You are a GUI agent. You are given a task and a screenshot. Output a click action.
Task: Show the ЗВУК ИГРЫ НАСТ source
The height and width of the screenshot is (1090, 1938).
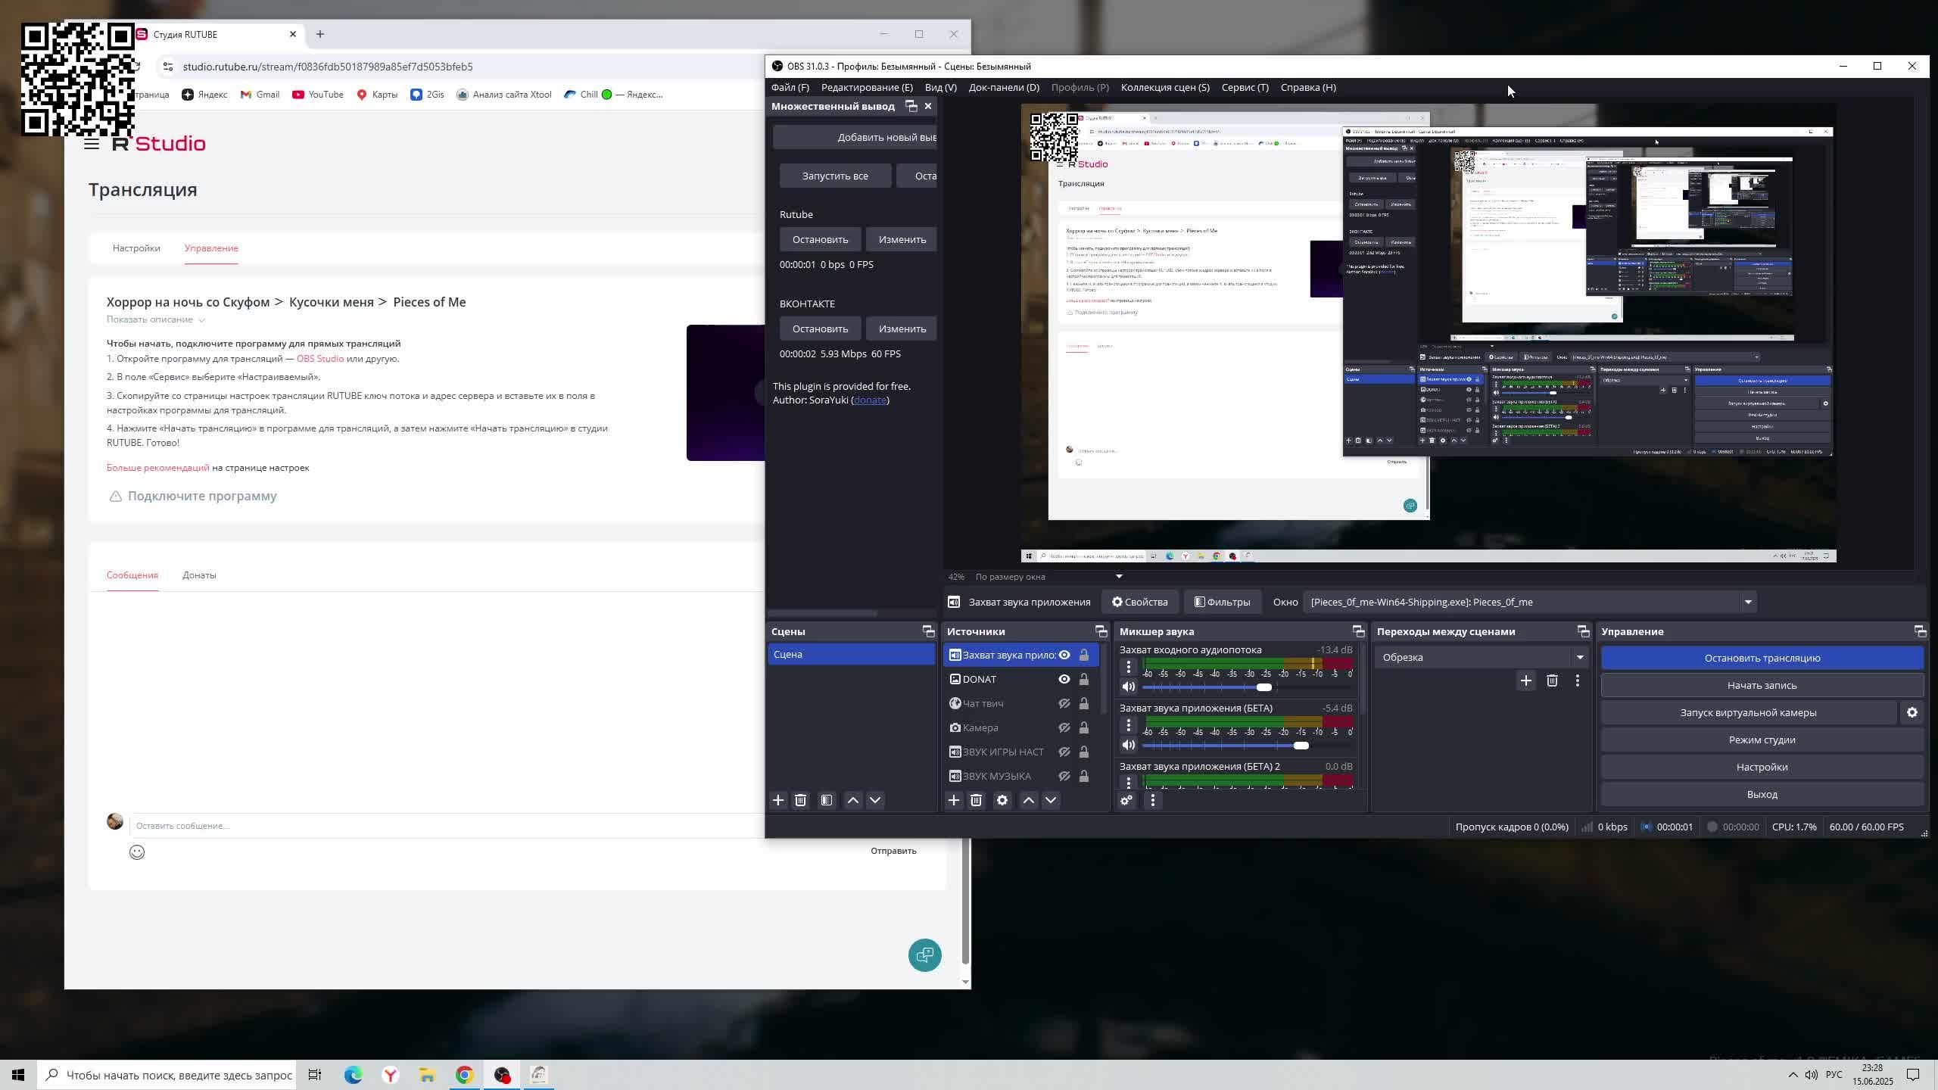(x=1064, y=752)
